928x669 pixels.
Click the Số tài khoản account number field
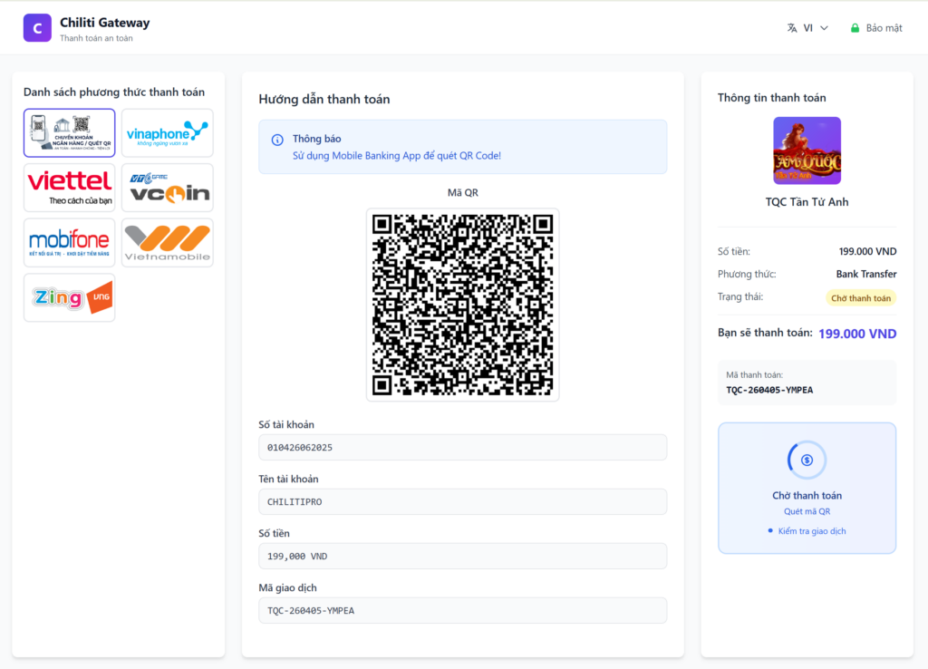pyautogui.click(x=462, y=447)
